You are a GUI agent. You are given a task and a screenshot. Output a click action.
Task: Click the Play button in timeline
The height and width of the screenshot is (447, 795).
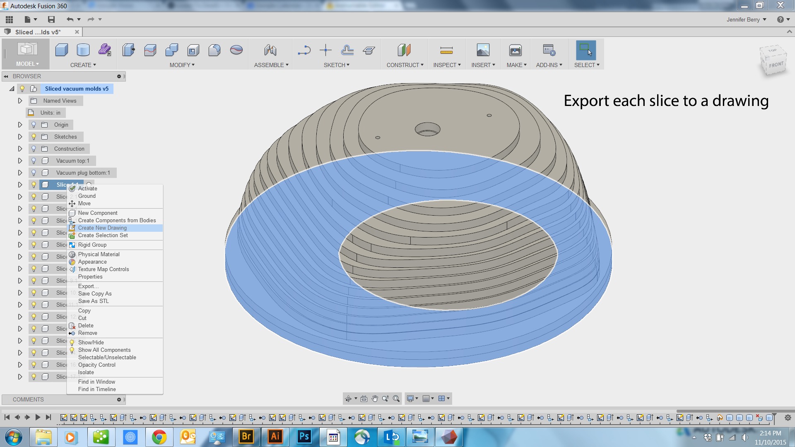(x=38, y=417)
